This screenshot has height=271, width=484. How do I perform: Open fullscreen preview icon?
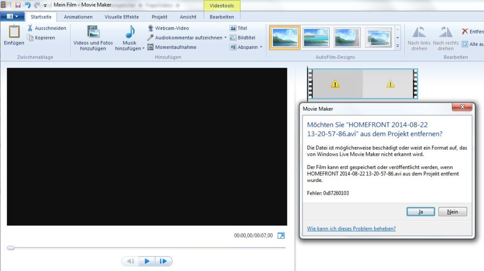[281, 236]
